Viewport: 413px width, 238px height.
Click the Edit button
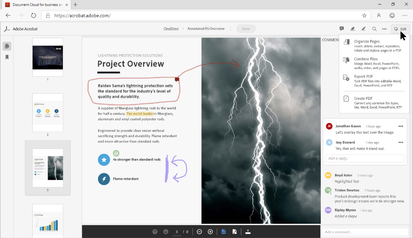click(401, 29)
